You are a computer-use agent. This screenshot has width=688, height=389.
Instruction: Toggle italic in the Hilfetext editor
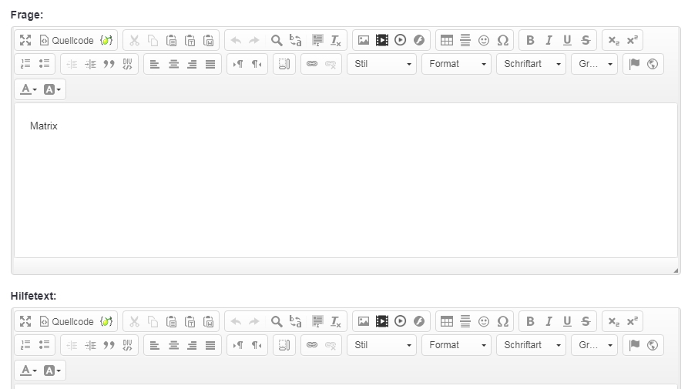pyautogui.click(x=549, y=321)
